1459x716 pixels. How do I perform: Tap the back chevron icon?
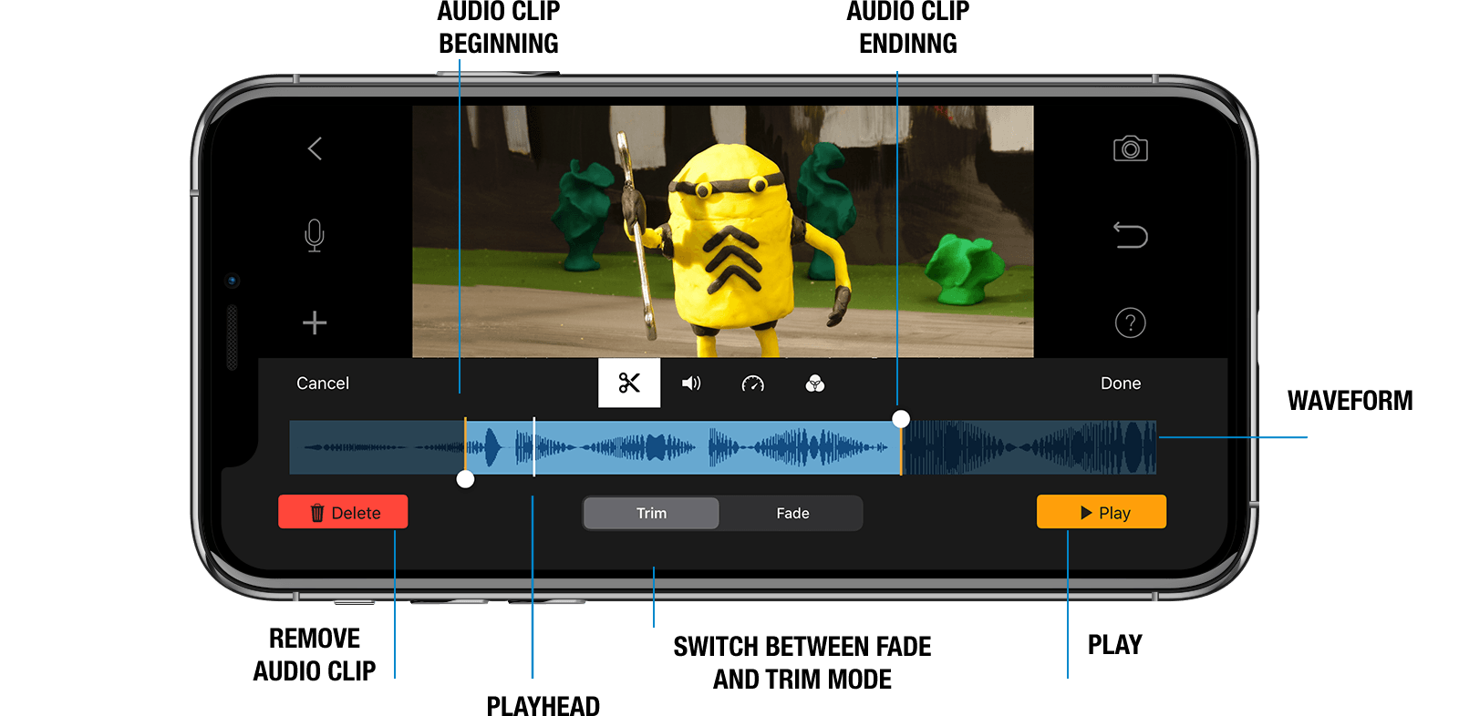click(x=315, y=148)
